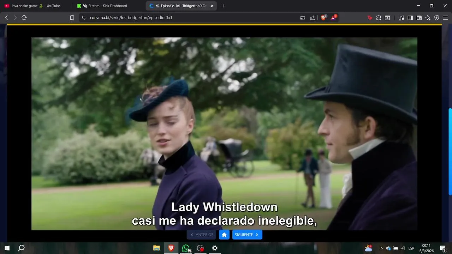Open WhatsApp from the taskbar
The width and height of the screenshot is (452, 254).
(186, 248)
